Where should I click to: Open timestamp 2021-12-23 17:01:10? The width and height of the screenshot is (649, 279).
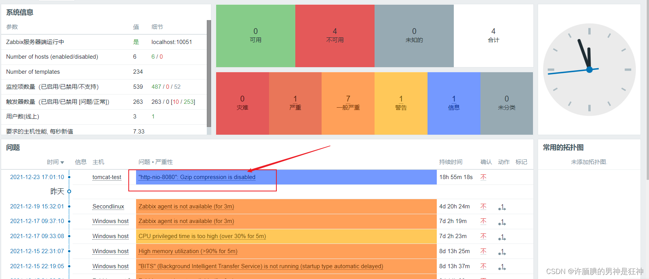[x=37, y=177]
